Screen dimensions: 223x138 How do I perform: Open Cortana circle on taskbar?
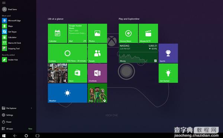tap(26, 136)
